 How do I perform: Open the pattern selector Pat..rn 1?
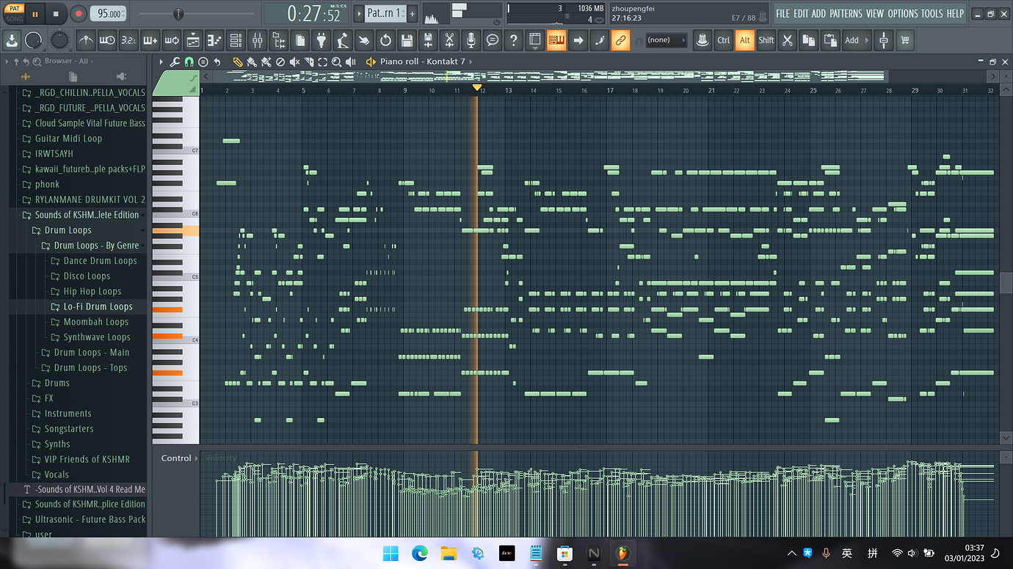(385, 13)
